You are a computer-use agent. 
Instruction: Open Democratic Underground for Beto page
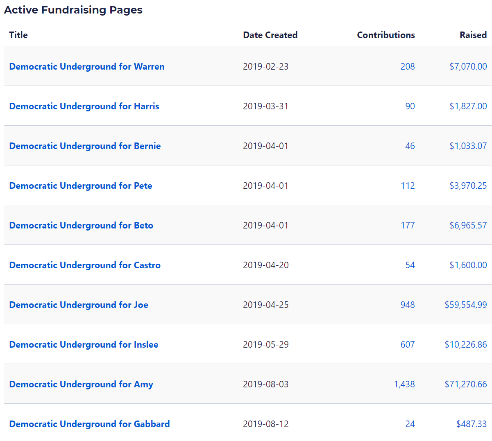(x=81, y=225)
